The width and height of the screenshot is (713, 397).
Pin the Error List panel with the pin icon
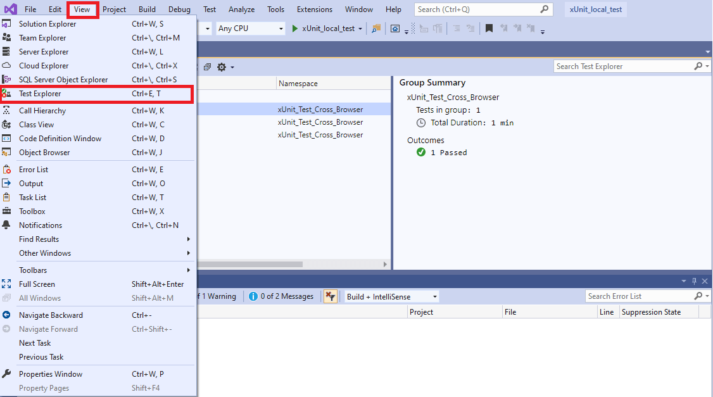tap(694, 280)
